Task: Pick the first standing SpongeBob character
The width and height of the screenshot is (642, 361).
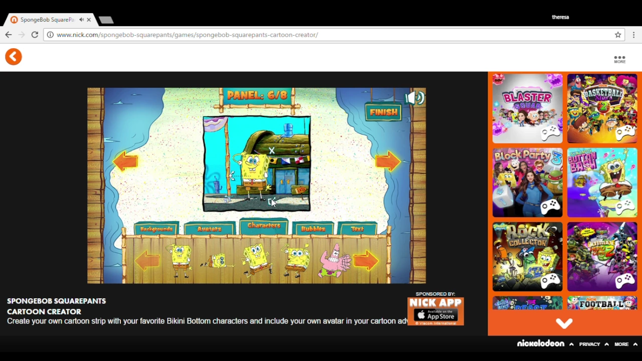Action: pyautogui.click(x=180, y=260)
